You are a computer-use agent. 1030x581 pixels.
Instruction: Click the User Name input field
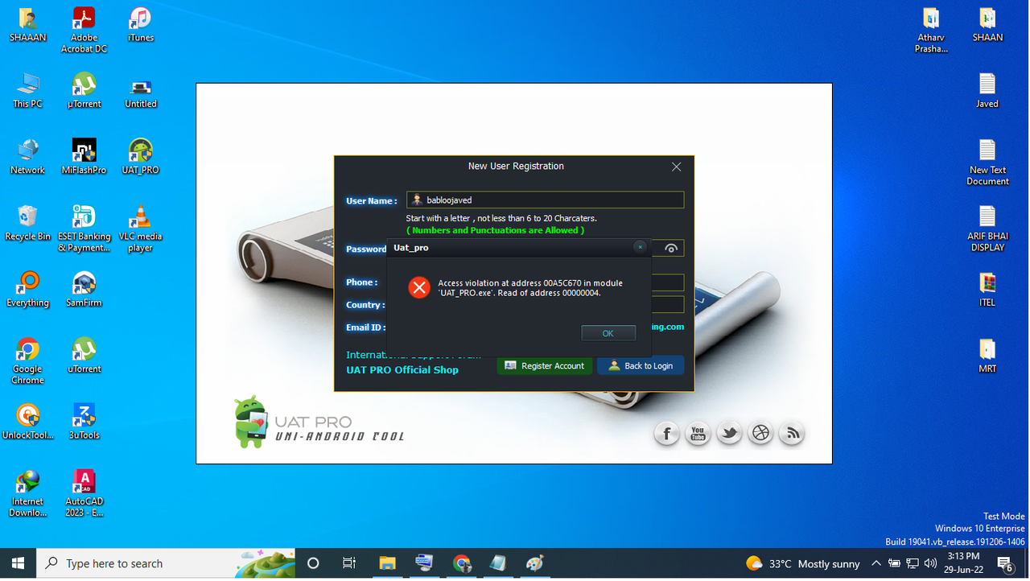point(545,200)
